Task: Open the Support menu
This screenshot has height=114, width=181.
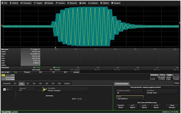Action: tap(116, 3)
